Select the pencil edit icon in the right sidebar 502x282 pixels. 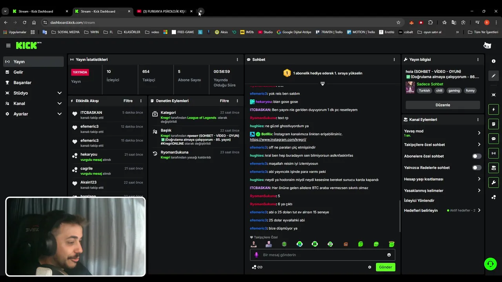[493, 76]
